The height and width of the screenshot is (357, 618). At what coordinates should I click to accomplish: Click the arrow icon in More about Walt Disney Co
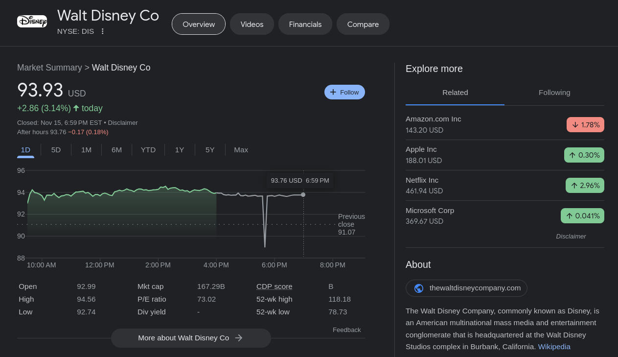(239, 338)
